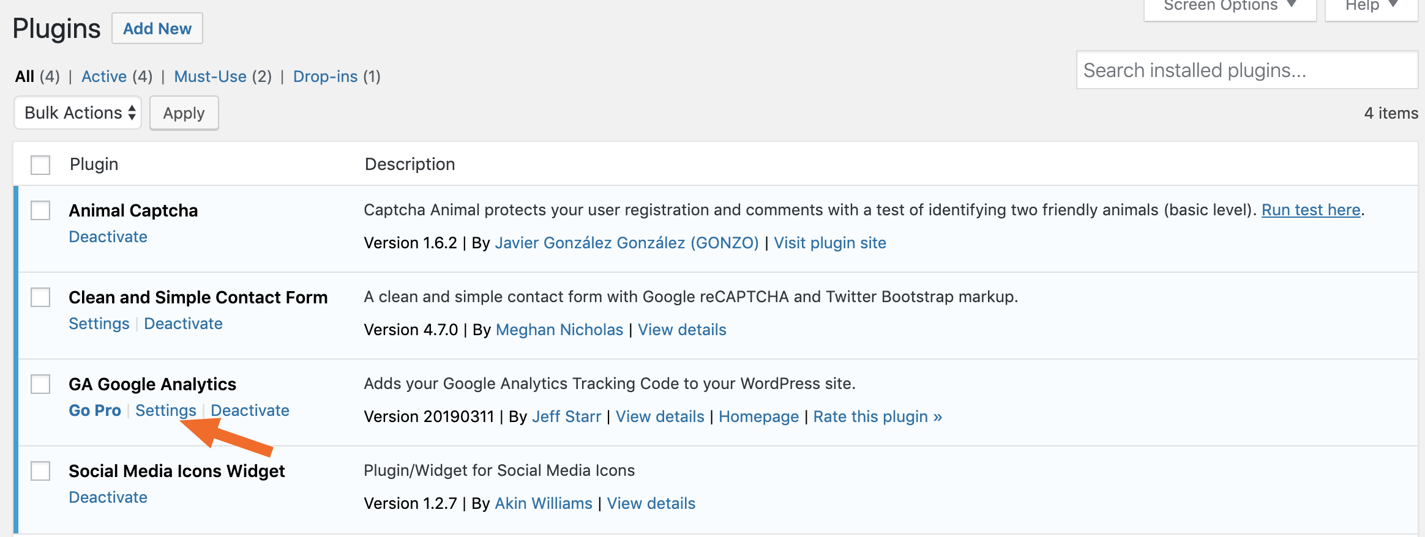The width and height of the screenshot is (1425, 537).
Task: Click the Social Media Icons Widget name
Action: pos(176,471)
